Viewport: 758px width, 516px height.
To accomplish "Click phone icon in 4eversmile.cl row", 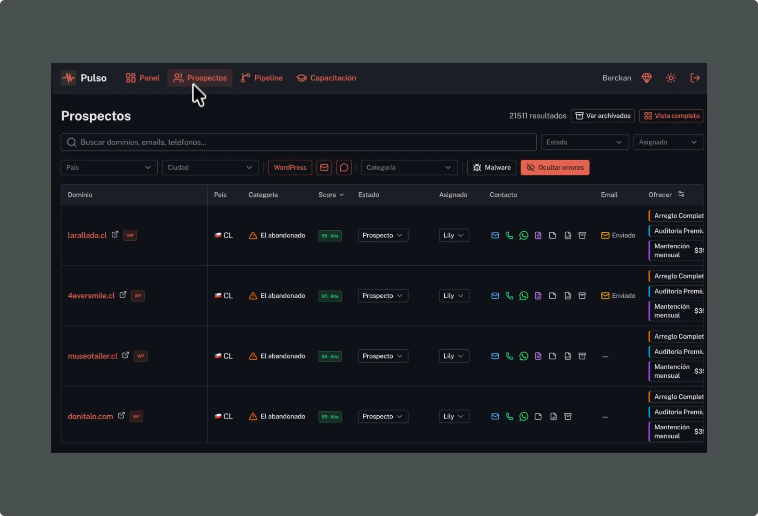I will pyautogui.click(x=509, y=296).
